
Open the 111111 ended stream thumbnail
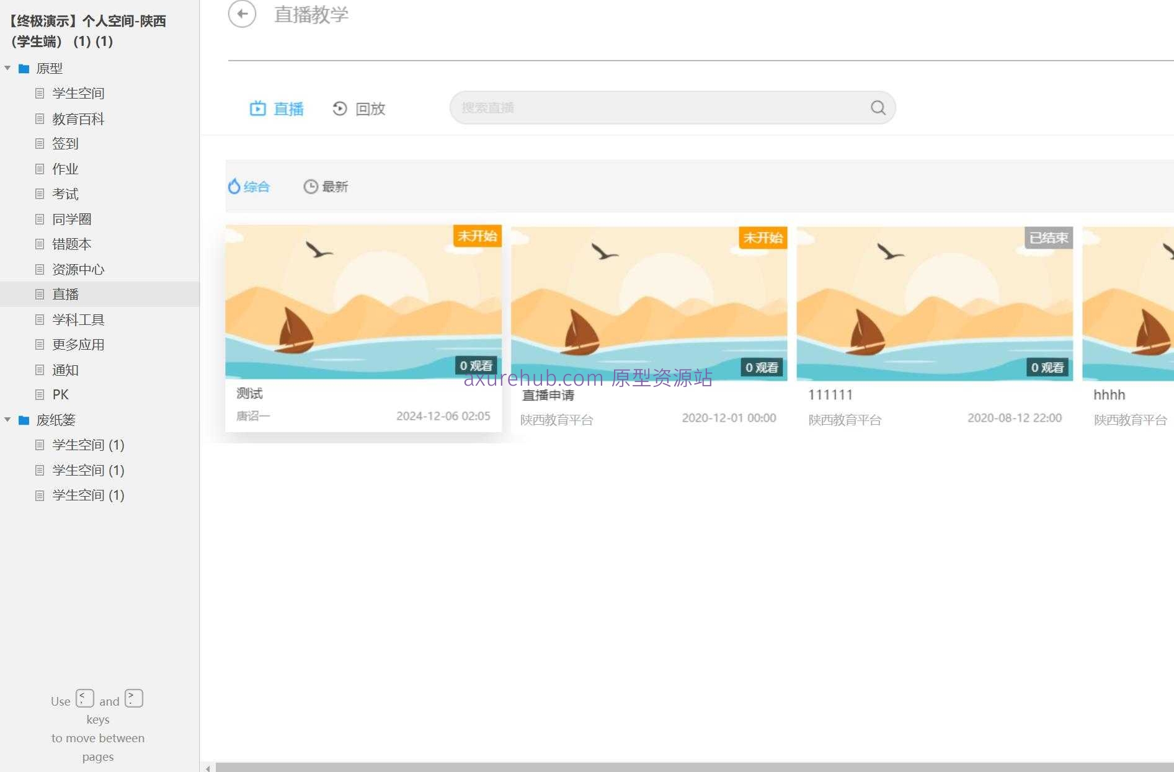point(934,303)
